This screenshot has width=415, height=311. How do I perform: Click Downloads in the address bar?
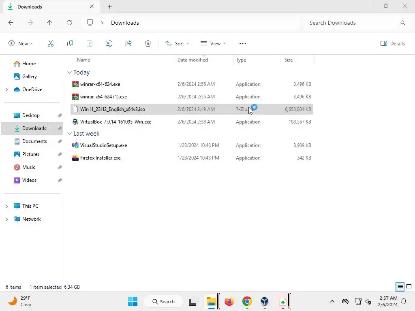coord(125,23)
